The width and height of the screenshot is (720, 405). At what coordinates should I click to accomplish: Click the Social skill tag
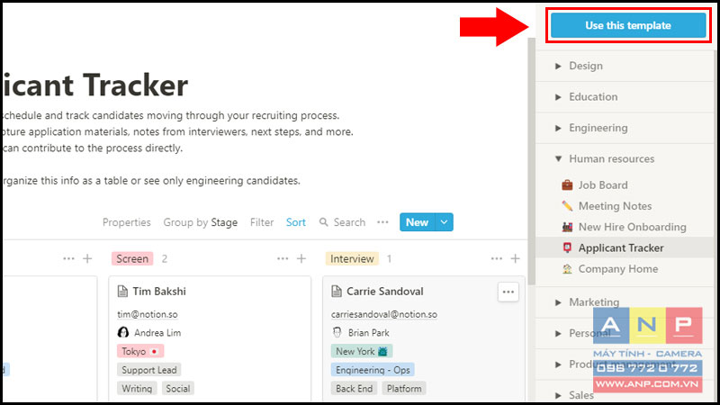click(x=177, y=389)
